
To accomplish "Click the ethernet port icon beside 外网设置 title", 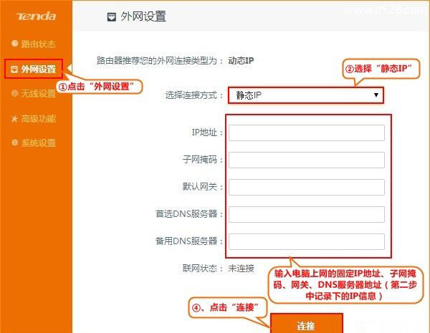I will pyautogui.click(x=111, y=17).
